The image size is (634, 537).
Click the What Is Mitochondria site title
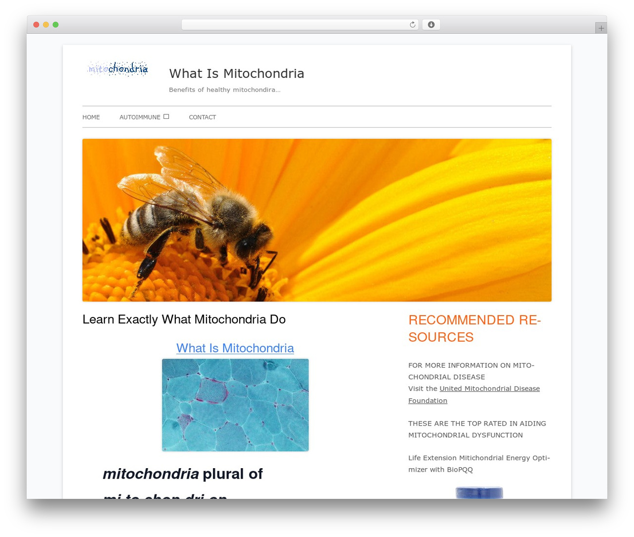237,73
